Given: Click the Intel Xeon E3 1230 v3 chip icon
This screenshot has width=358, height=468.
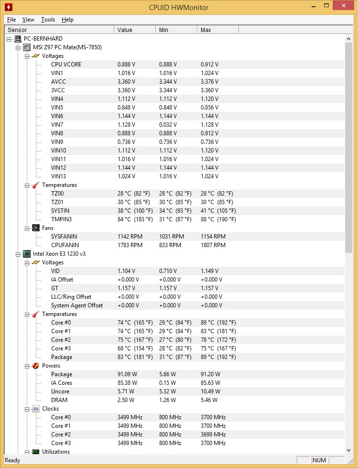Looking at the screenshot, I should 27,254.
